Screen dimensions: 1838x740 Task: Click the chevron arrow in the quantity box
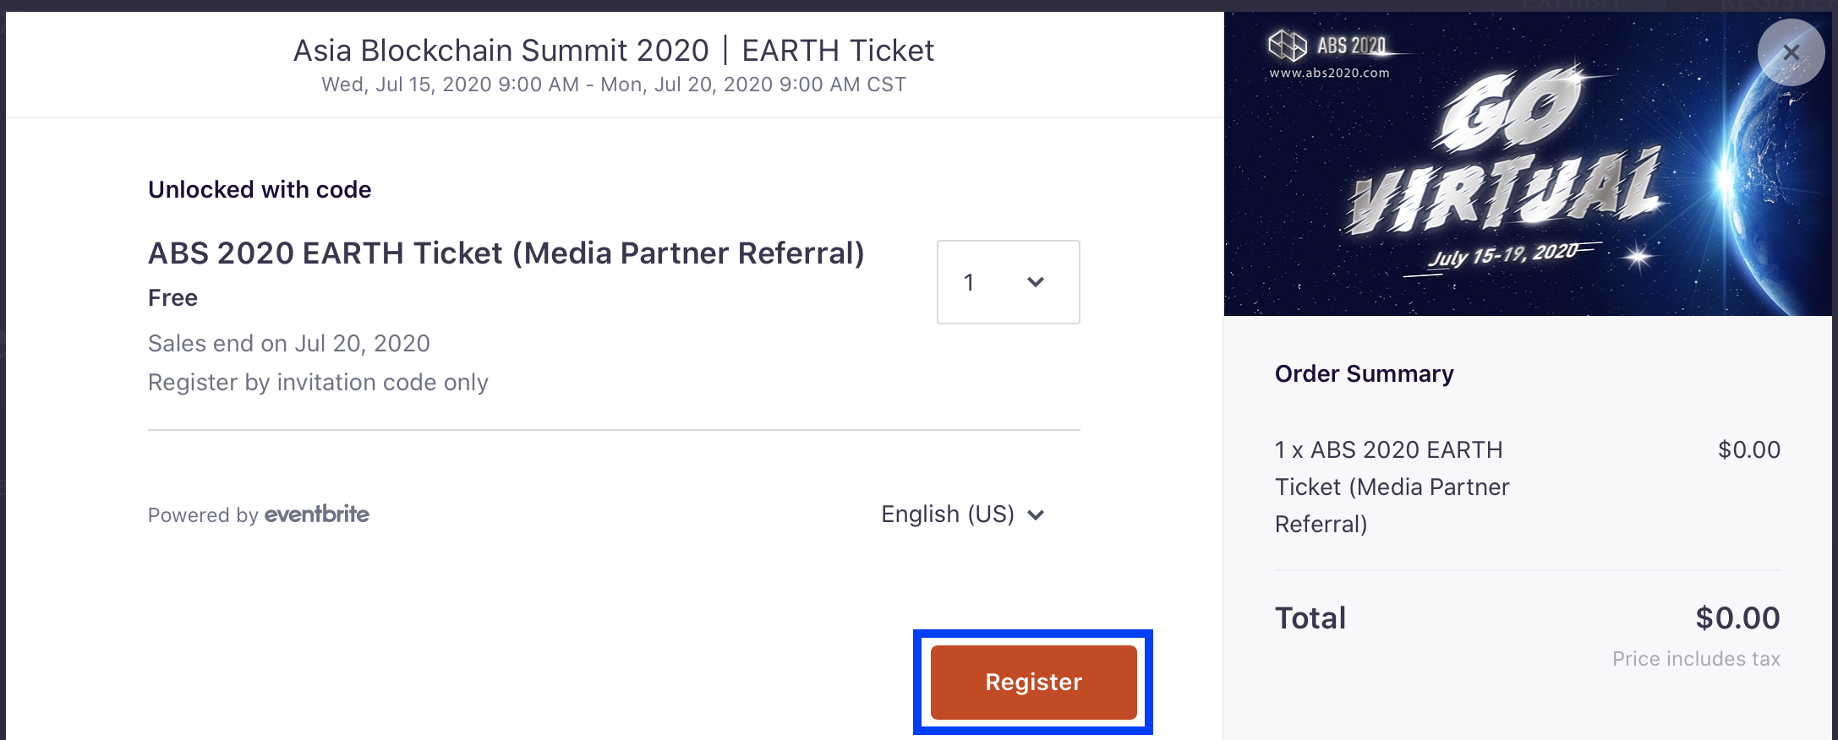(1036, 282)
